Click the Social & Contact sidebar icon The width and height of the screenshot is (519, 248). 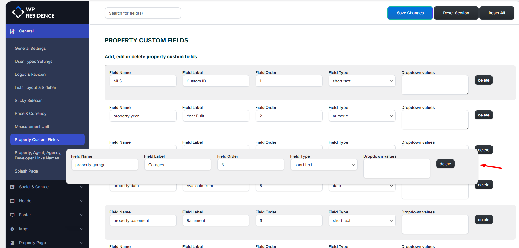pos(12,187)
